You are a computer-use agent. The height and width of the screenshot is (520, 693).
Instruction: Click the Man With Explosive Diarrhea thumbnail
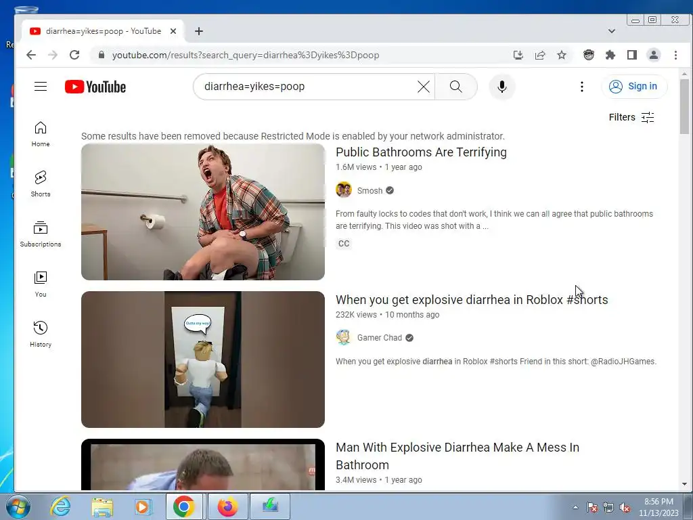[x=203, y=464]
